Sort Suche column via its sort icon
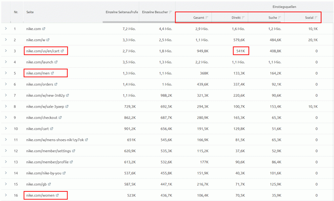 tap(279, 17)
